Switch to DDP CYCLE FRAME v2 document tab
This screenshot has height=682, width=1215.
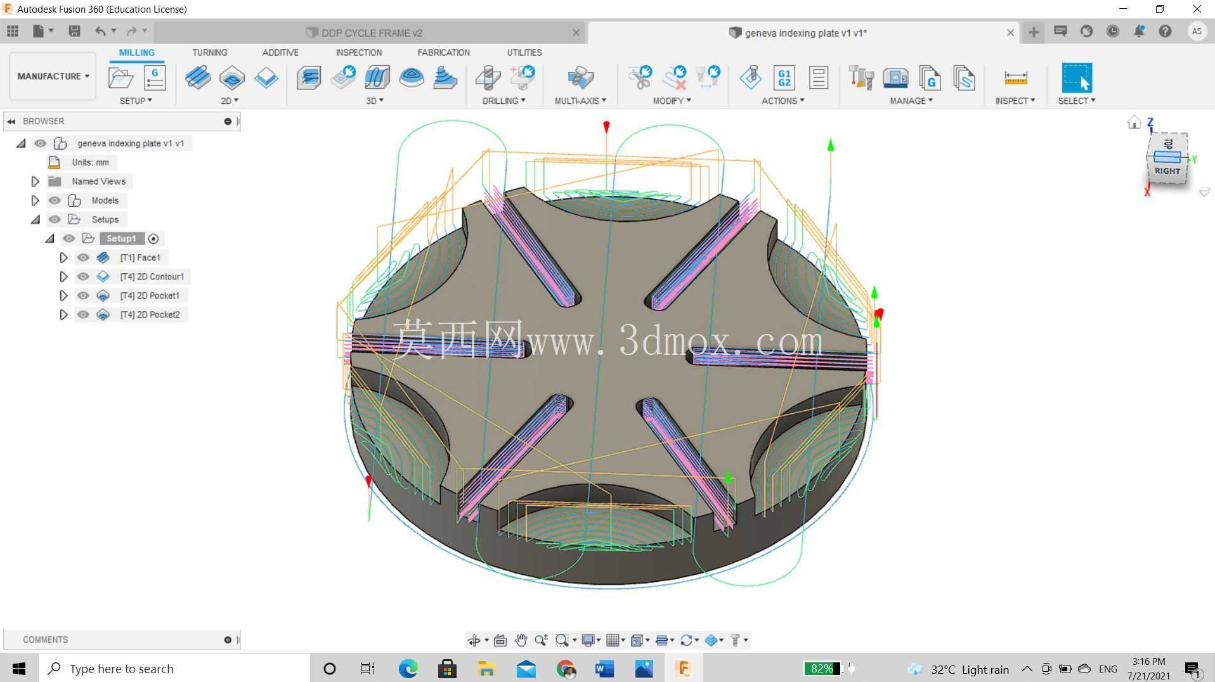[x=371, y=33]
